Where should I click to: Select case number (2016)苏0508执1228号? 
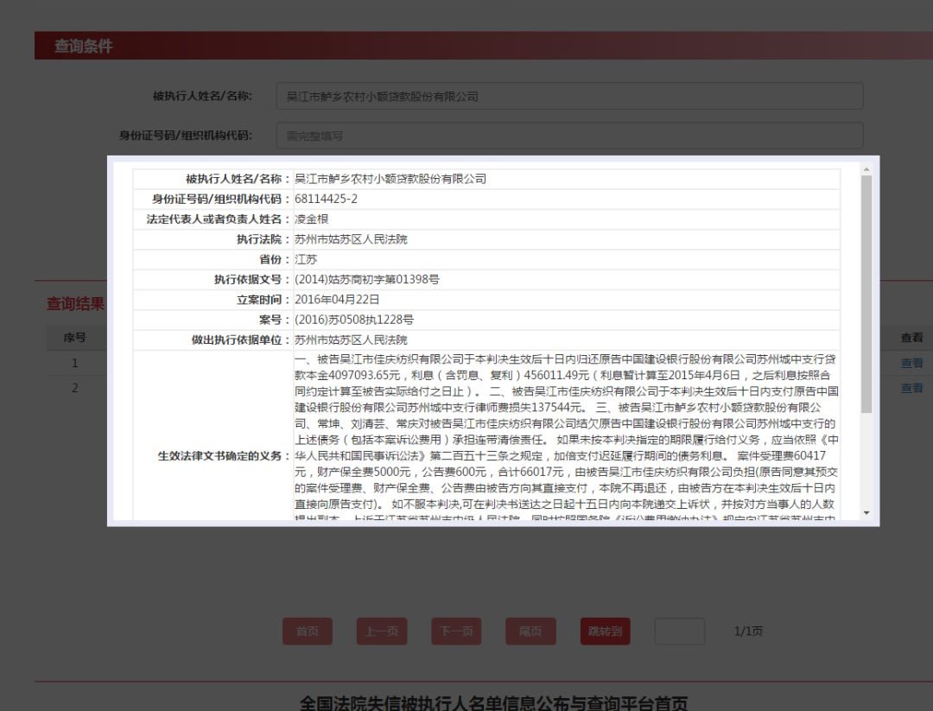(x=354, y=320)
